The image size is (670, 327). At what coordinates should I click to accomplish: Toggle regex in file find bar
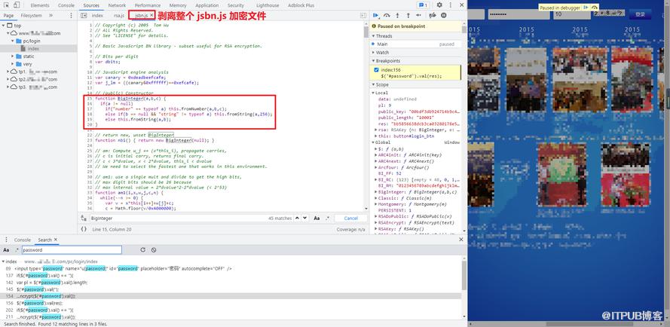coord(328,218)
